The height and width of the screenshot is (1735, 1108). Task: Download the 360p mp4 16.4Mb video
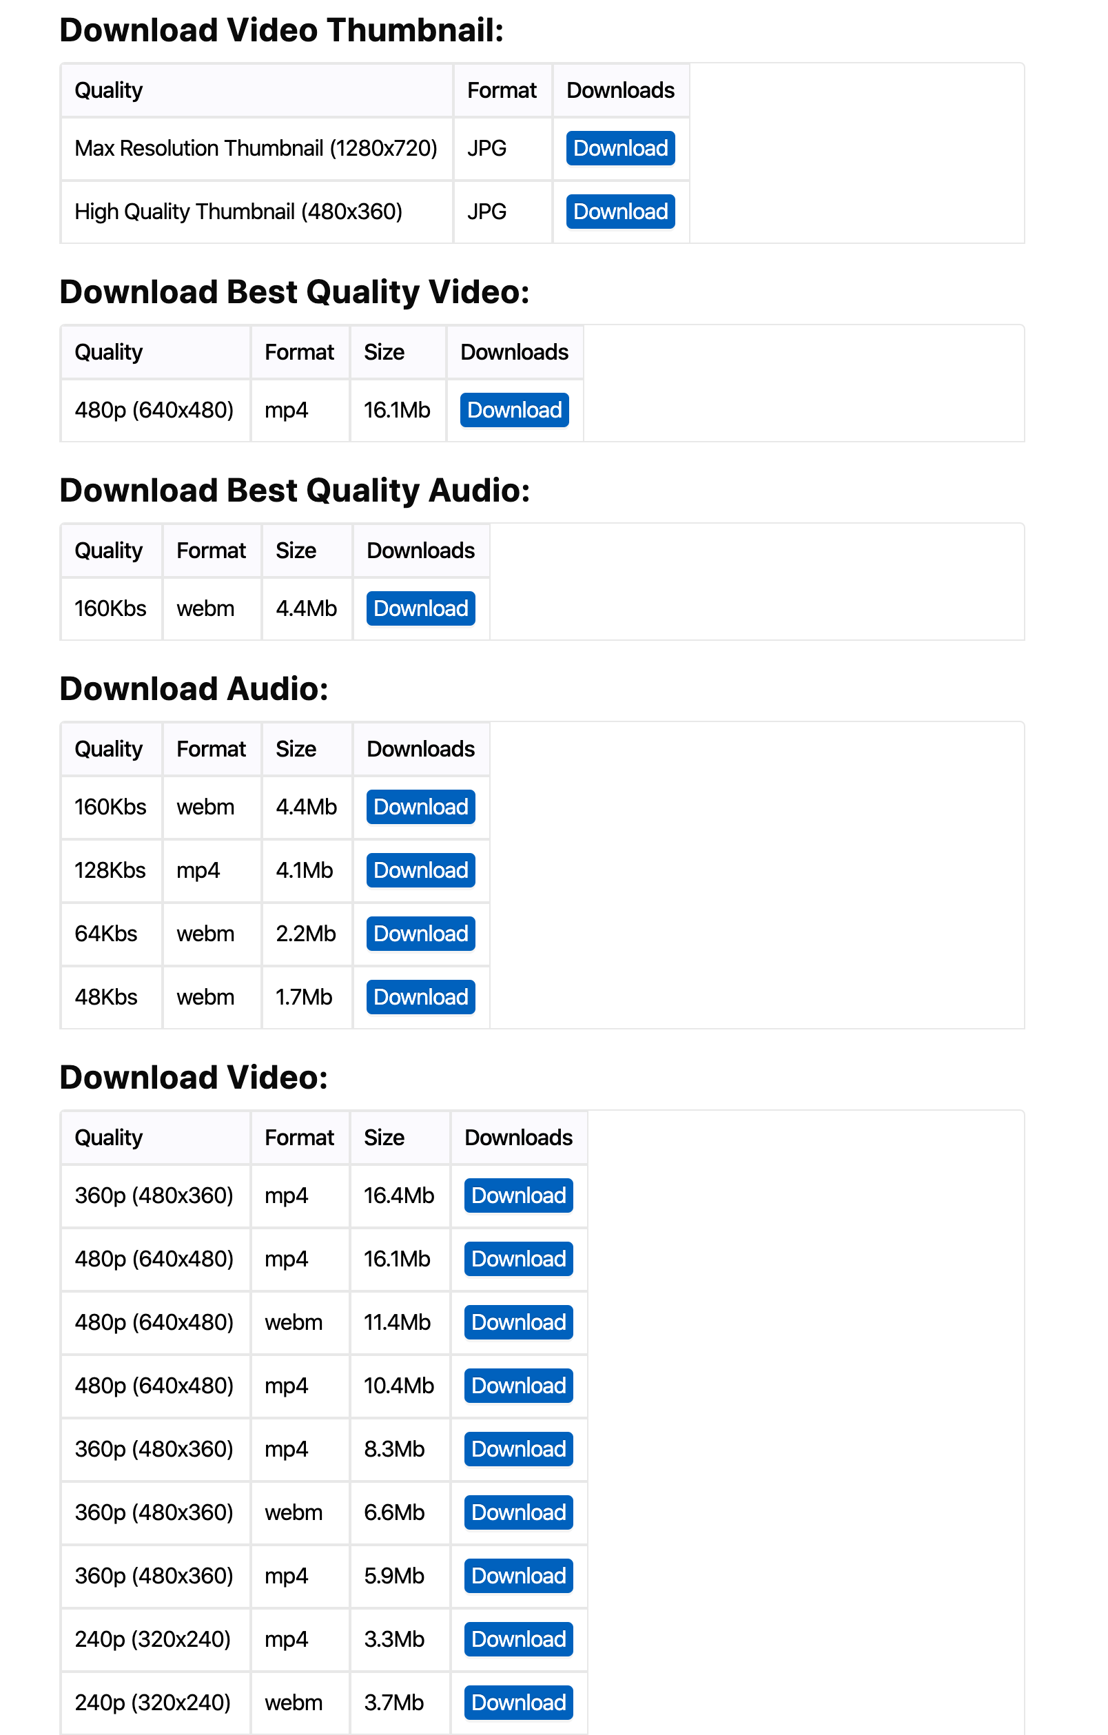519,1195
